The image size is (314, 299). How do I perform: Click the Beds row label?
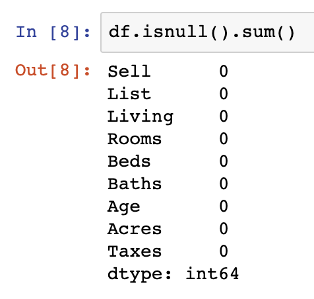[129, 161]
